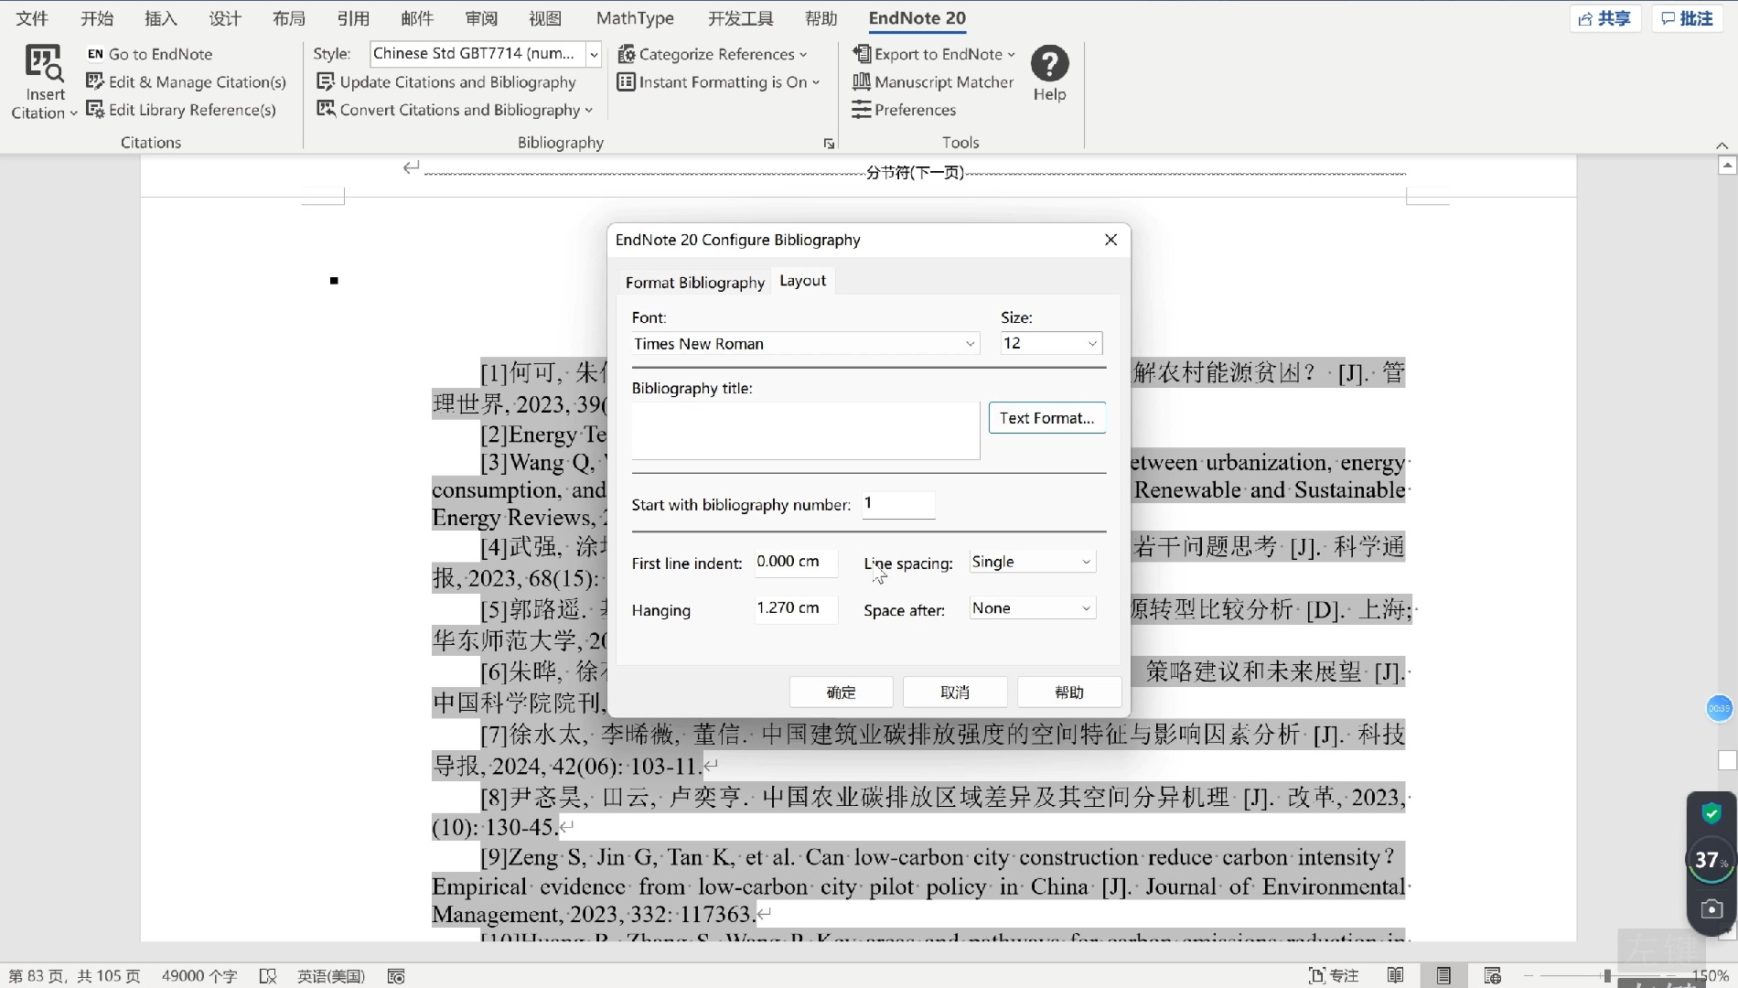Click the blue circular floating icon
The height and width of the screenshot is (988, 1738).
[x=1720, y=708]
